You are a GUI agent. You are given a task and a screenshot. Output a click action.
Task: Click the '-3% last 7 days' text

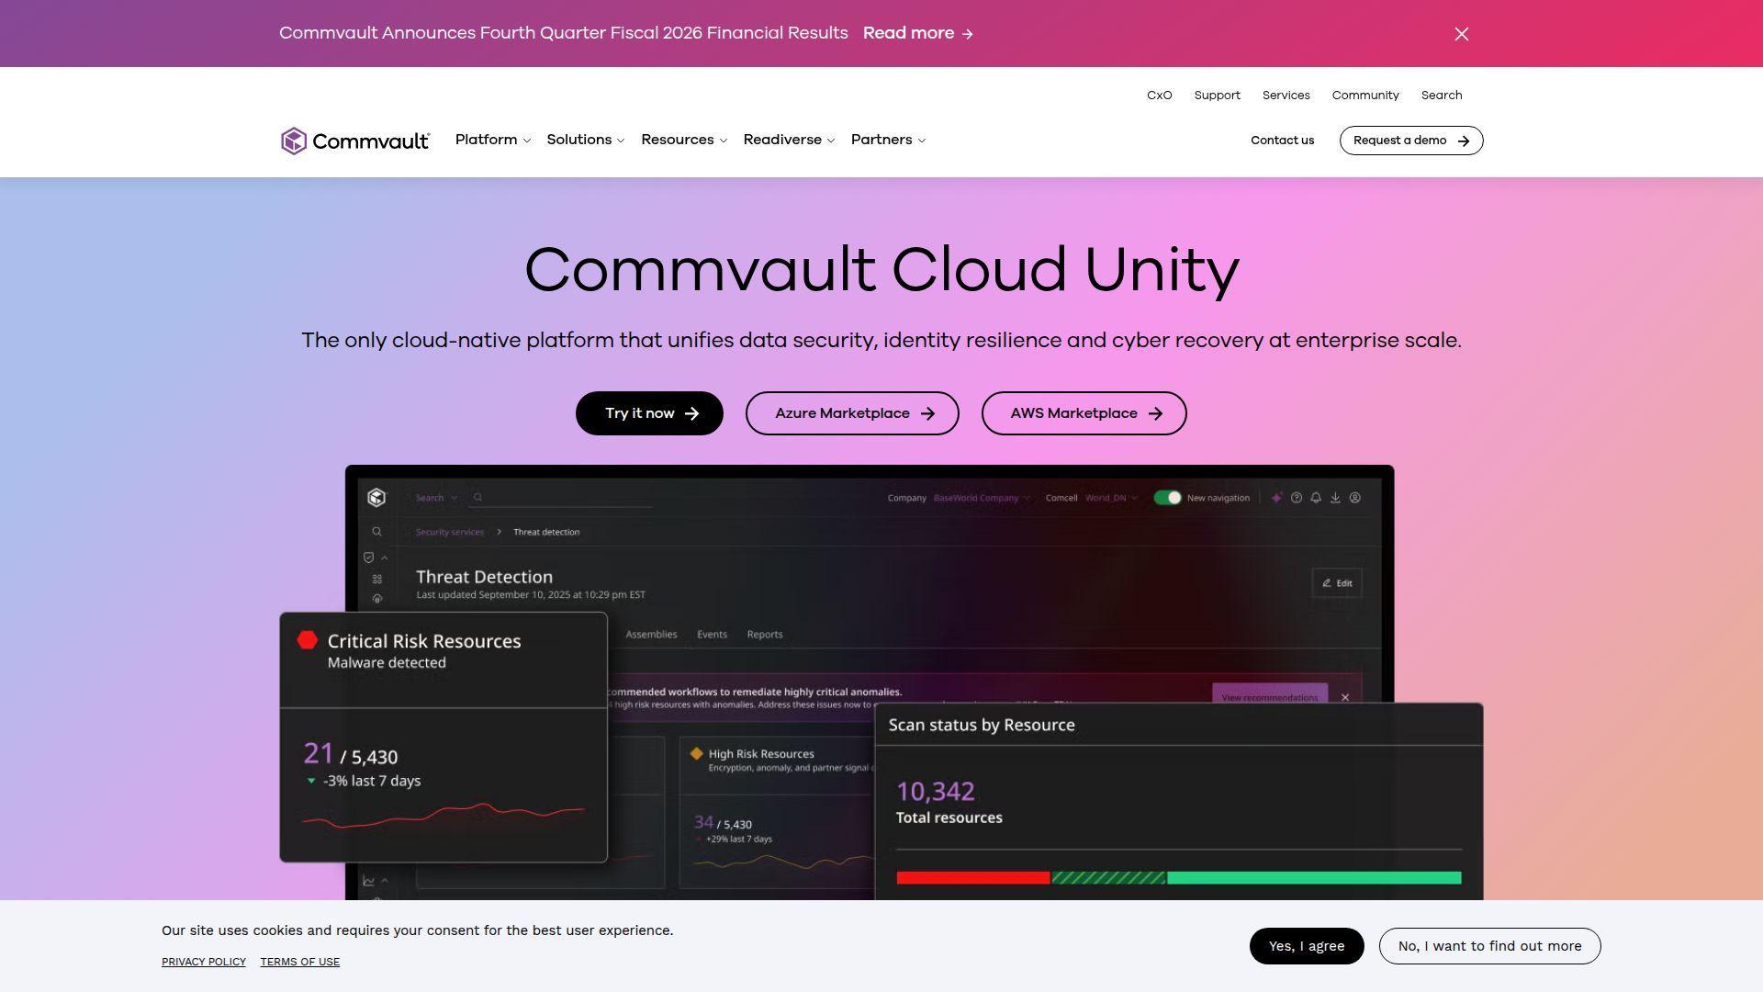coord(372,781)
